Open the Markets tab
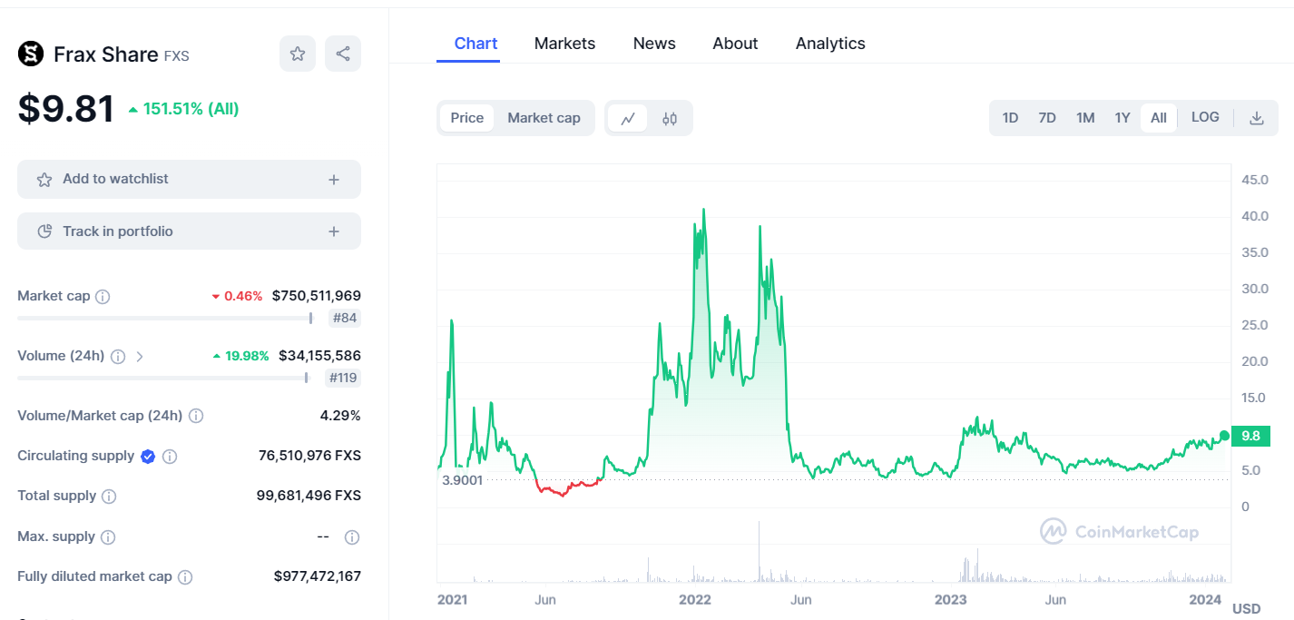 pos(564,44)
